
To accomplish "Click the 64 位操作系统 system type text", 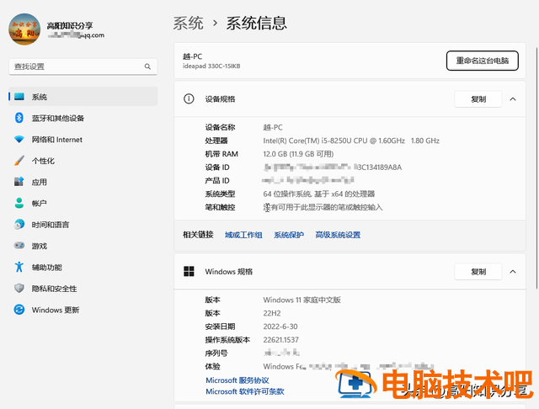I will tap(318, 194).
